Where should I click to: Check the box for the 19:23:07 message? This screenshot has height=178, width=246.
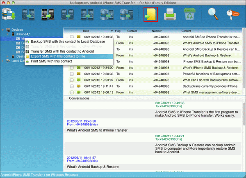coord(72,80)
